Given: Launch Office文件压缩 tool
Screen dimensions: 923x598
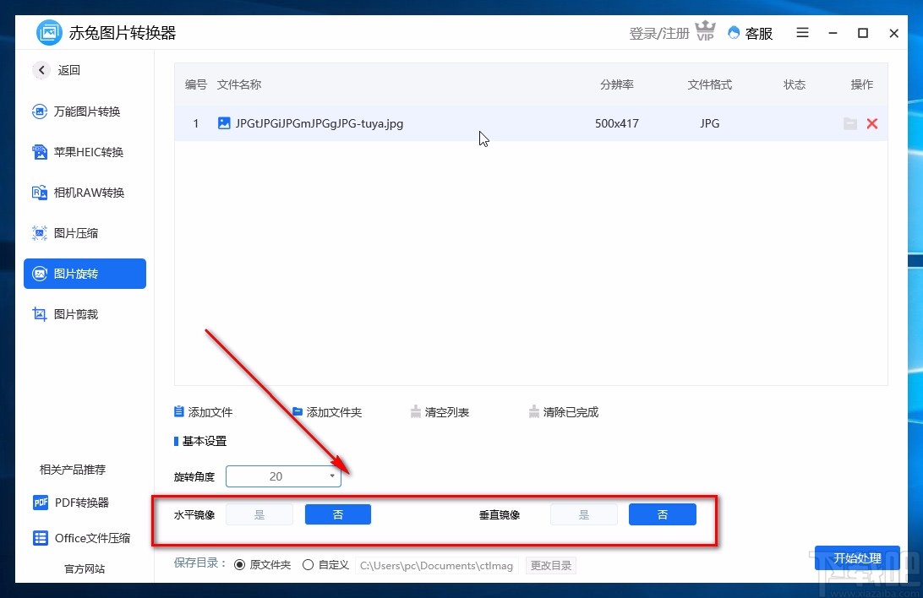Looking at the screenshot, I should (x=82, y=538).
